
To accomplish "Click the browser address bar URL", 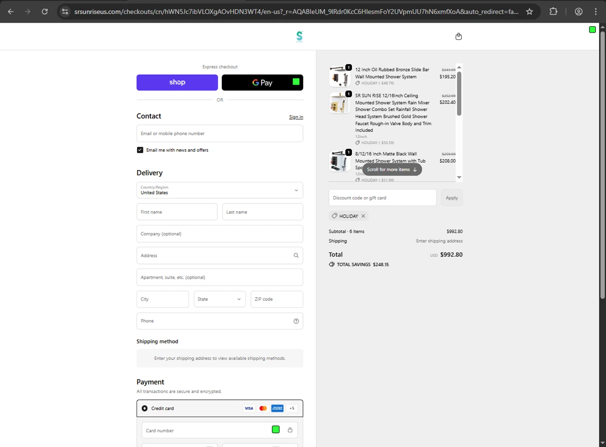I will [x=297, y=12].
